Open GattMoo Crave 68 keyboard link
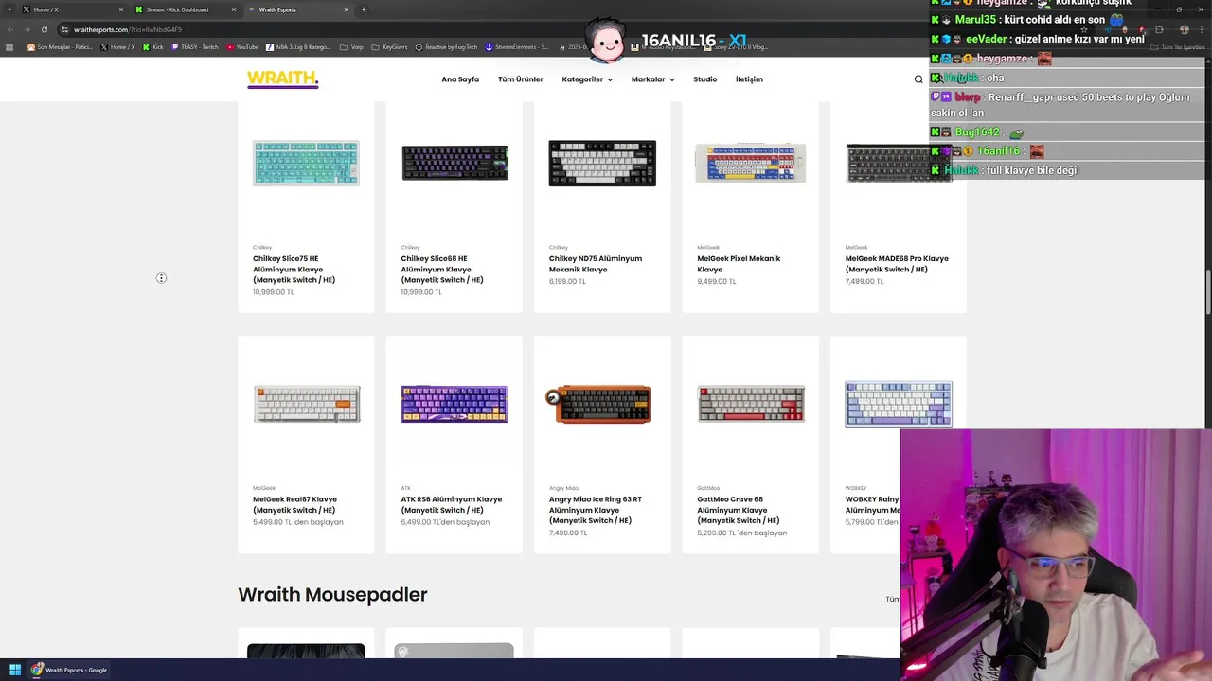Image resolution: width=1212 pixels, height=681 pixels. pos(739,510)
